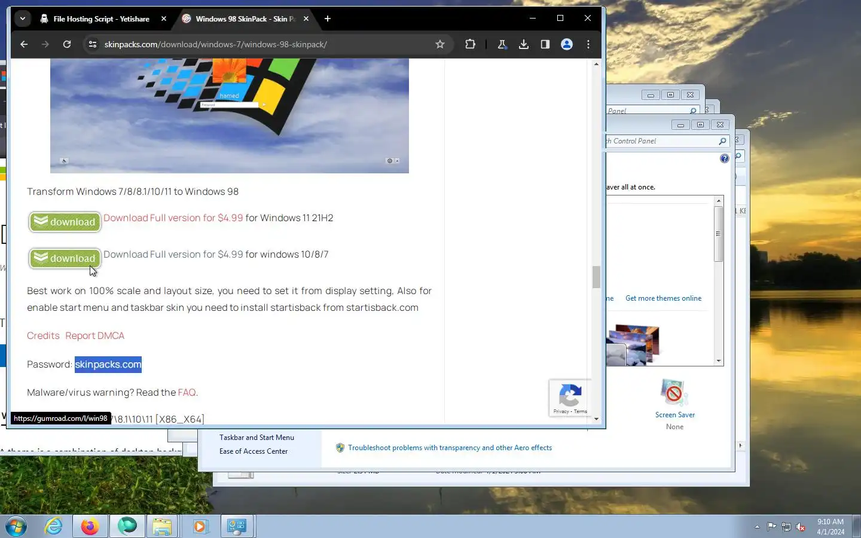Open Chrome downloads tray icon
The height and width of the screenshot is (538, 861).
pyautogui.click(x=524, y=44)
